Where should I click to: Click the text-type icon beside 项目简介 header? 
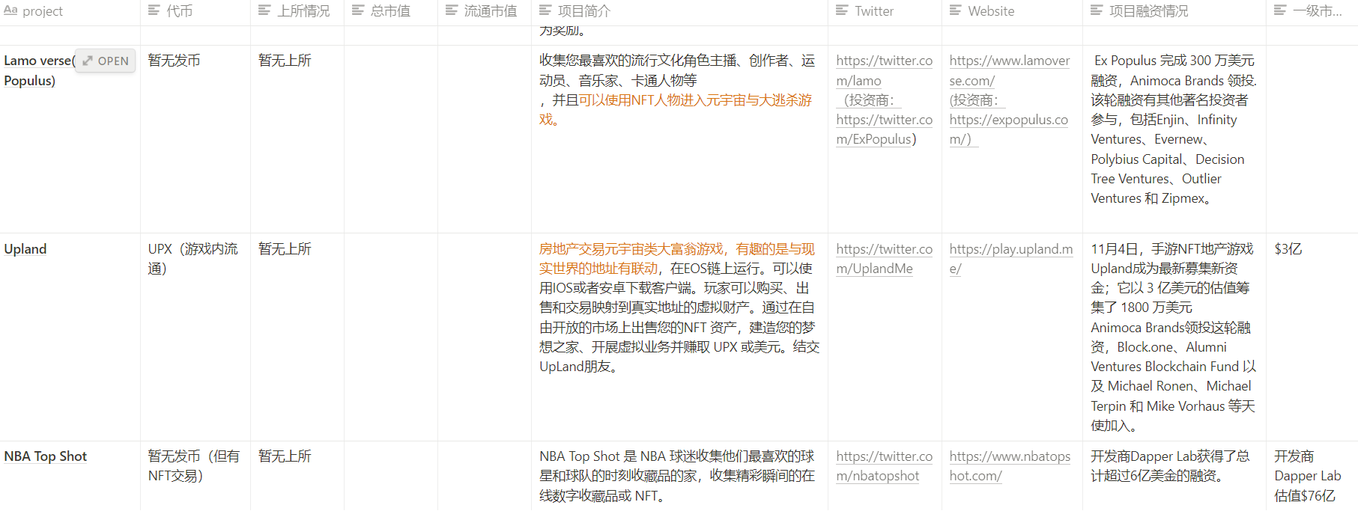[545, 10]
